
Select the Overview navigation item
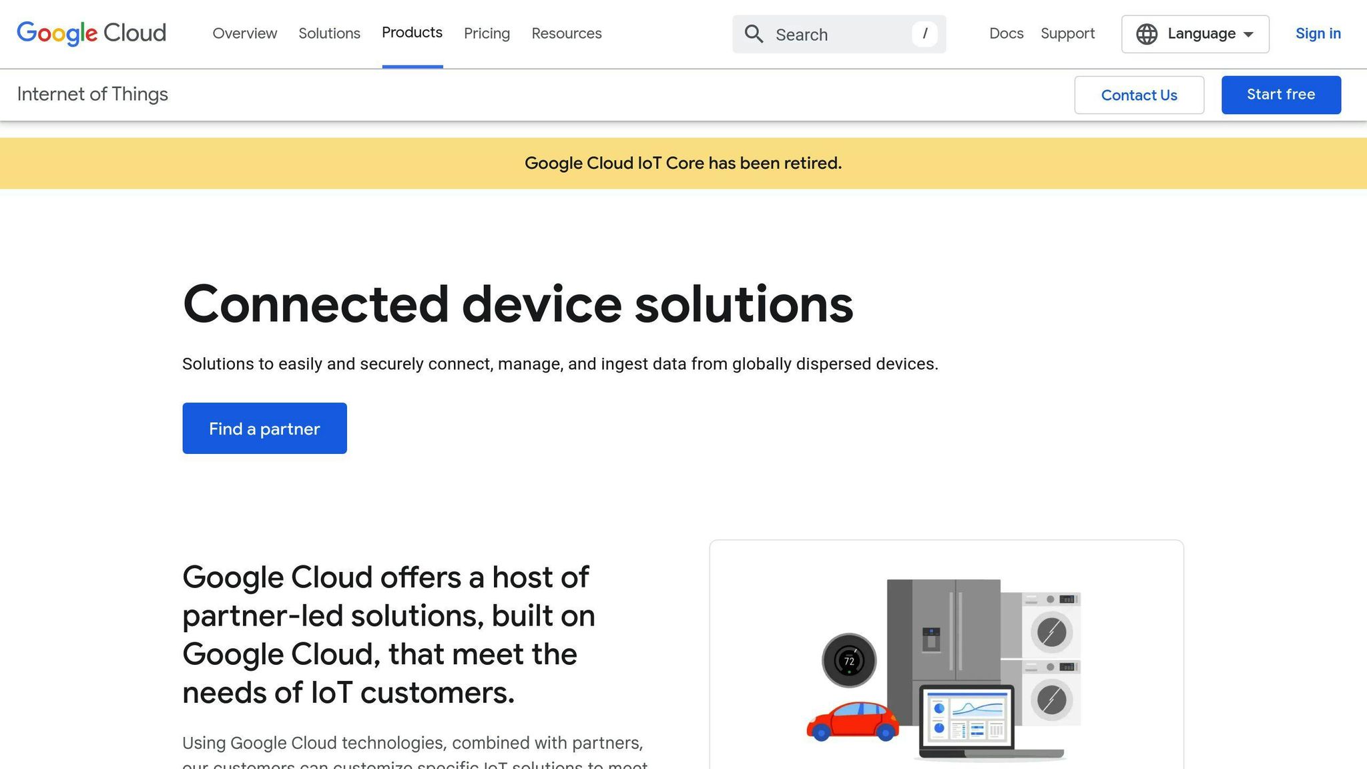pyautogui.click(x=244, y=34)
